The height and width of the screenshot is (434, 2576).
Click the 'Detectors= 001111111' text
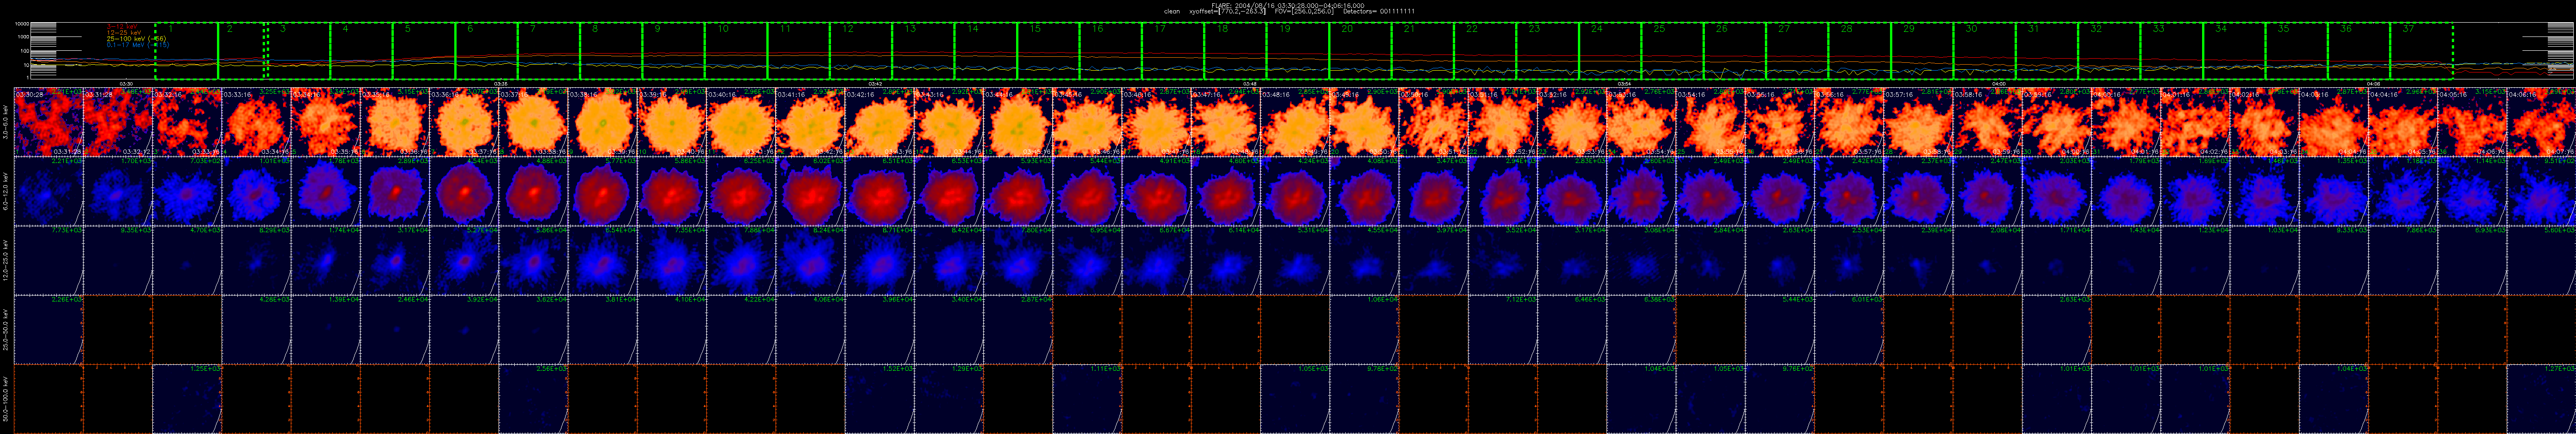click(1378, 11)
